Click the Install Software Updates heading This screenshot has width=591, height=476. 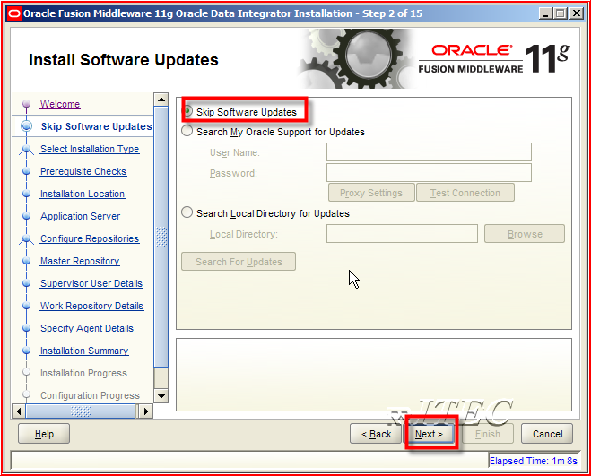pos(124,60)
